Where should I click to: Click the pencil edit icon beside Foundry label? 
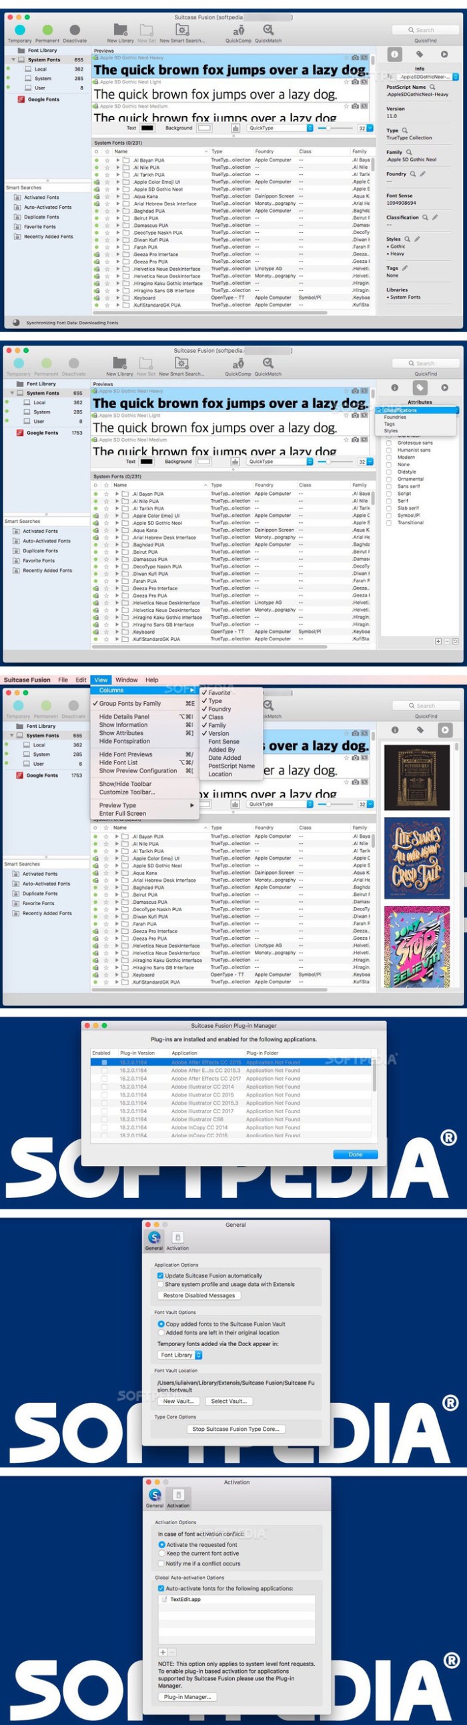(x=422, y=174)
